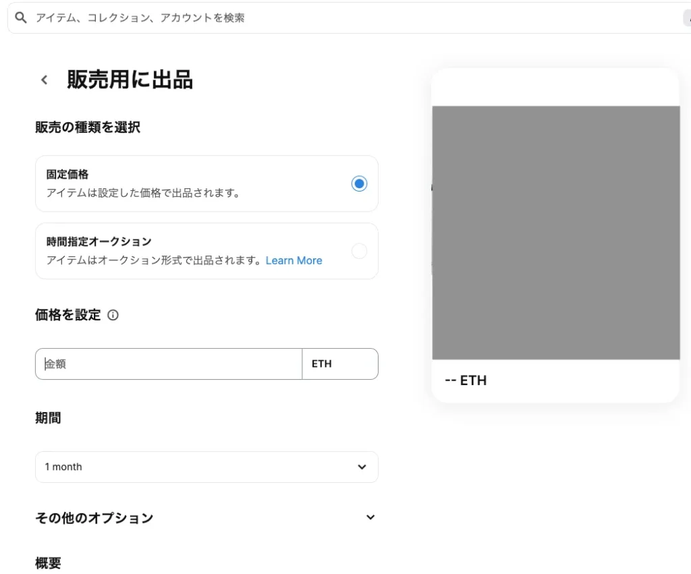
Task: Click the 固定価格 description text
Action: tap(143, 193)
